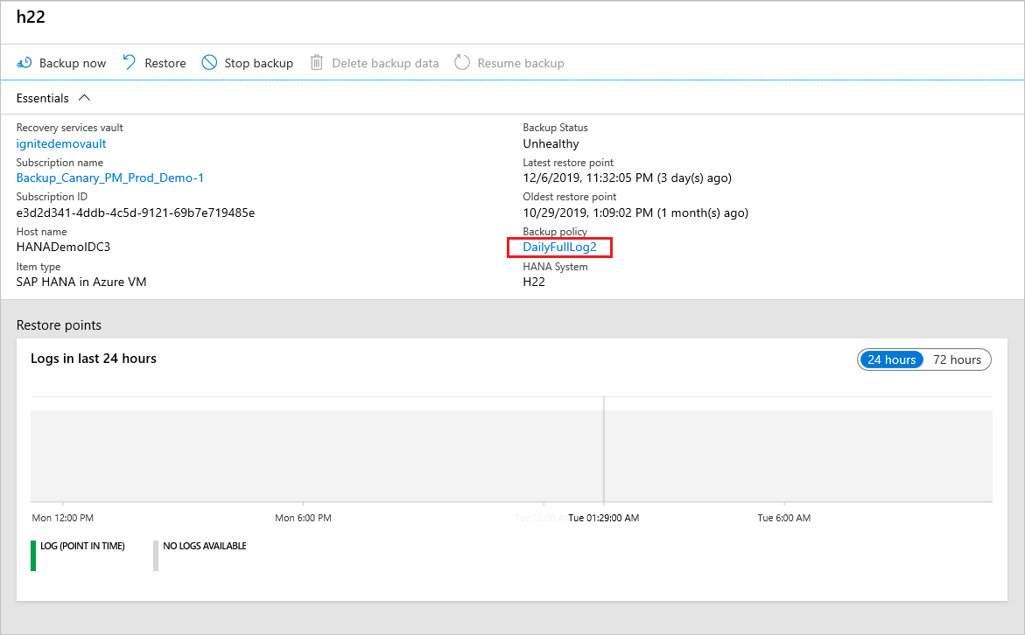Open the Backup_Canary_PM_Prod_Demo-1 subscription link
The height and width of the screenshot is (635, 1025).
[x=109, y=178]
